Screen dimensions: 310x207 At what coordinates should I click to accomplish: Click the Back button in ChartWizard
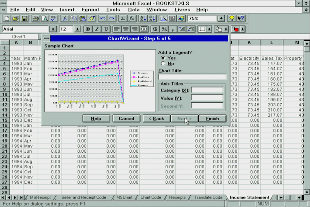[x=156, y=119]
